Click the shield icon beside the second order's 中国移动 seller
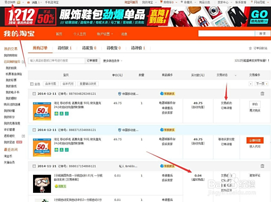 click(119, 130)
